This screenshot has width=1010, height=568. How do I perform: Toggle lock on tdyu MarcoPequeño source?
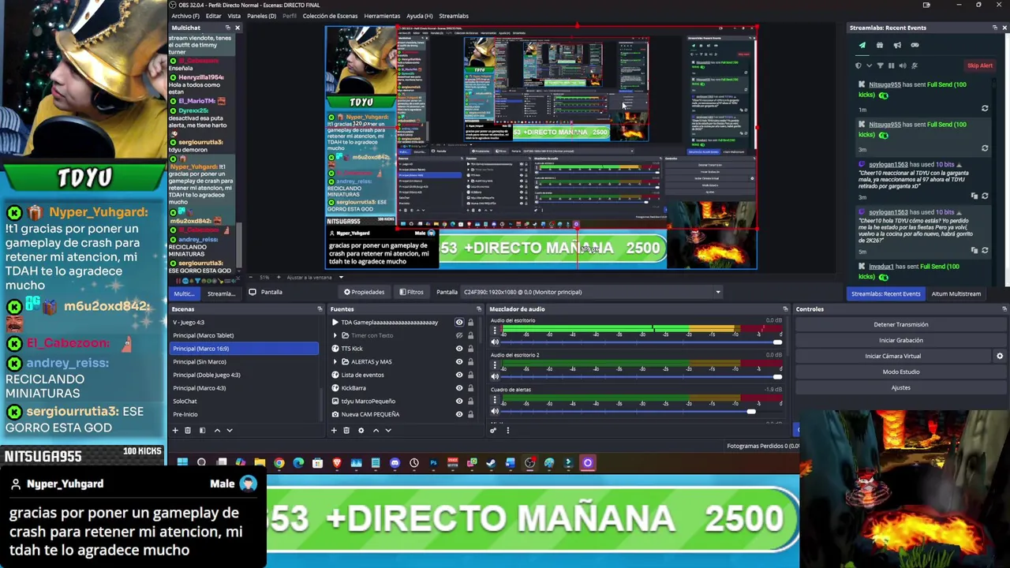pos(470,401)
